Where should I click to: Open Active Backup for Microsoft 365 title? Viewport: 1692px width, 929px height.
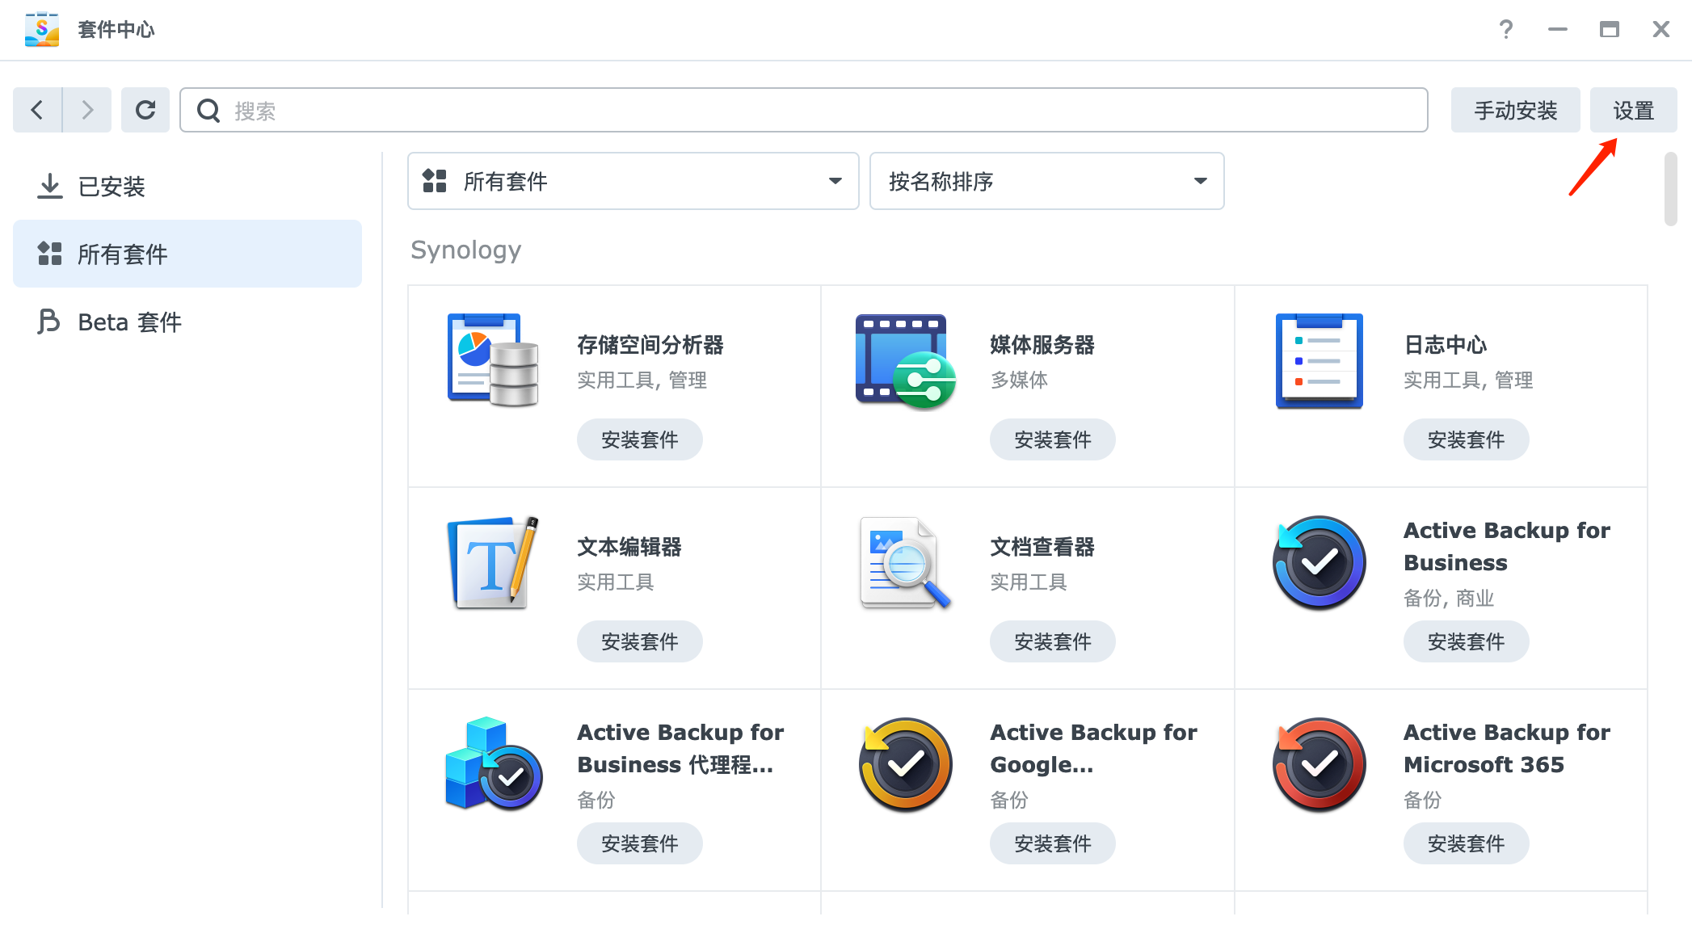coord(1507,748)
